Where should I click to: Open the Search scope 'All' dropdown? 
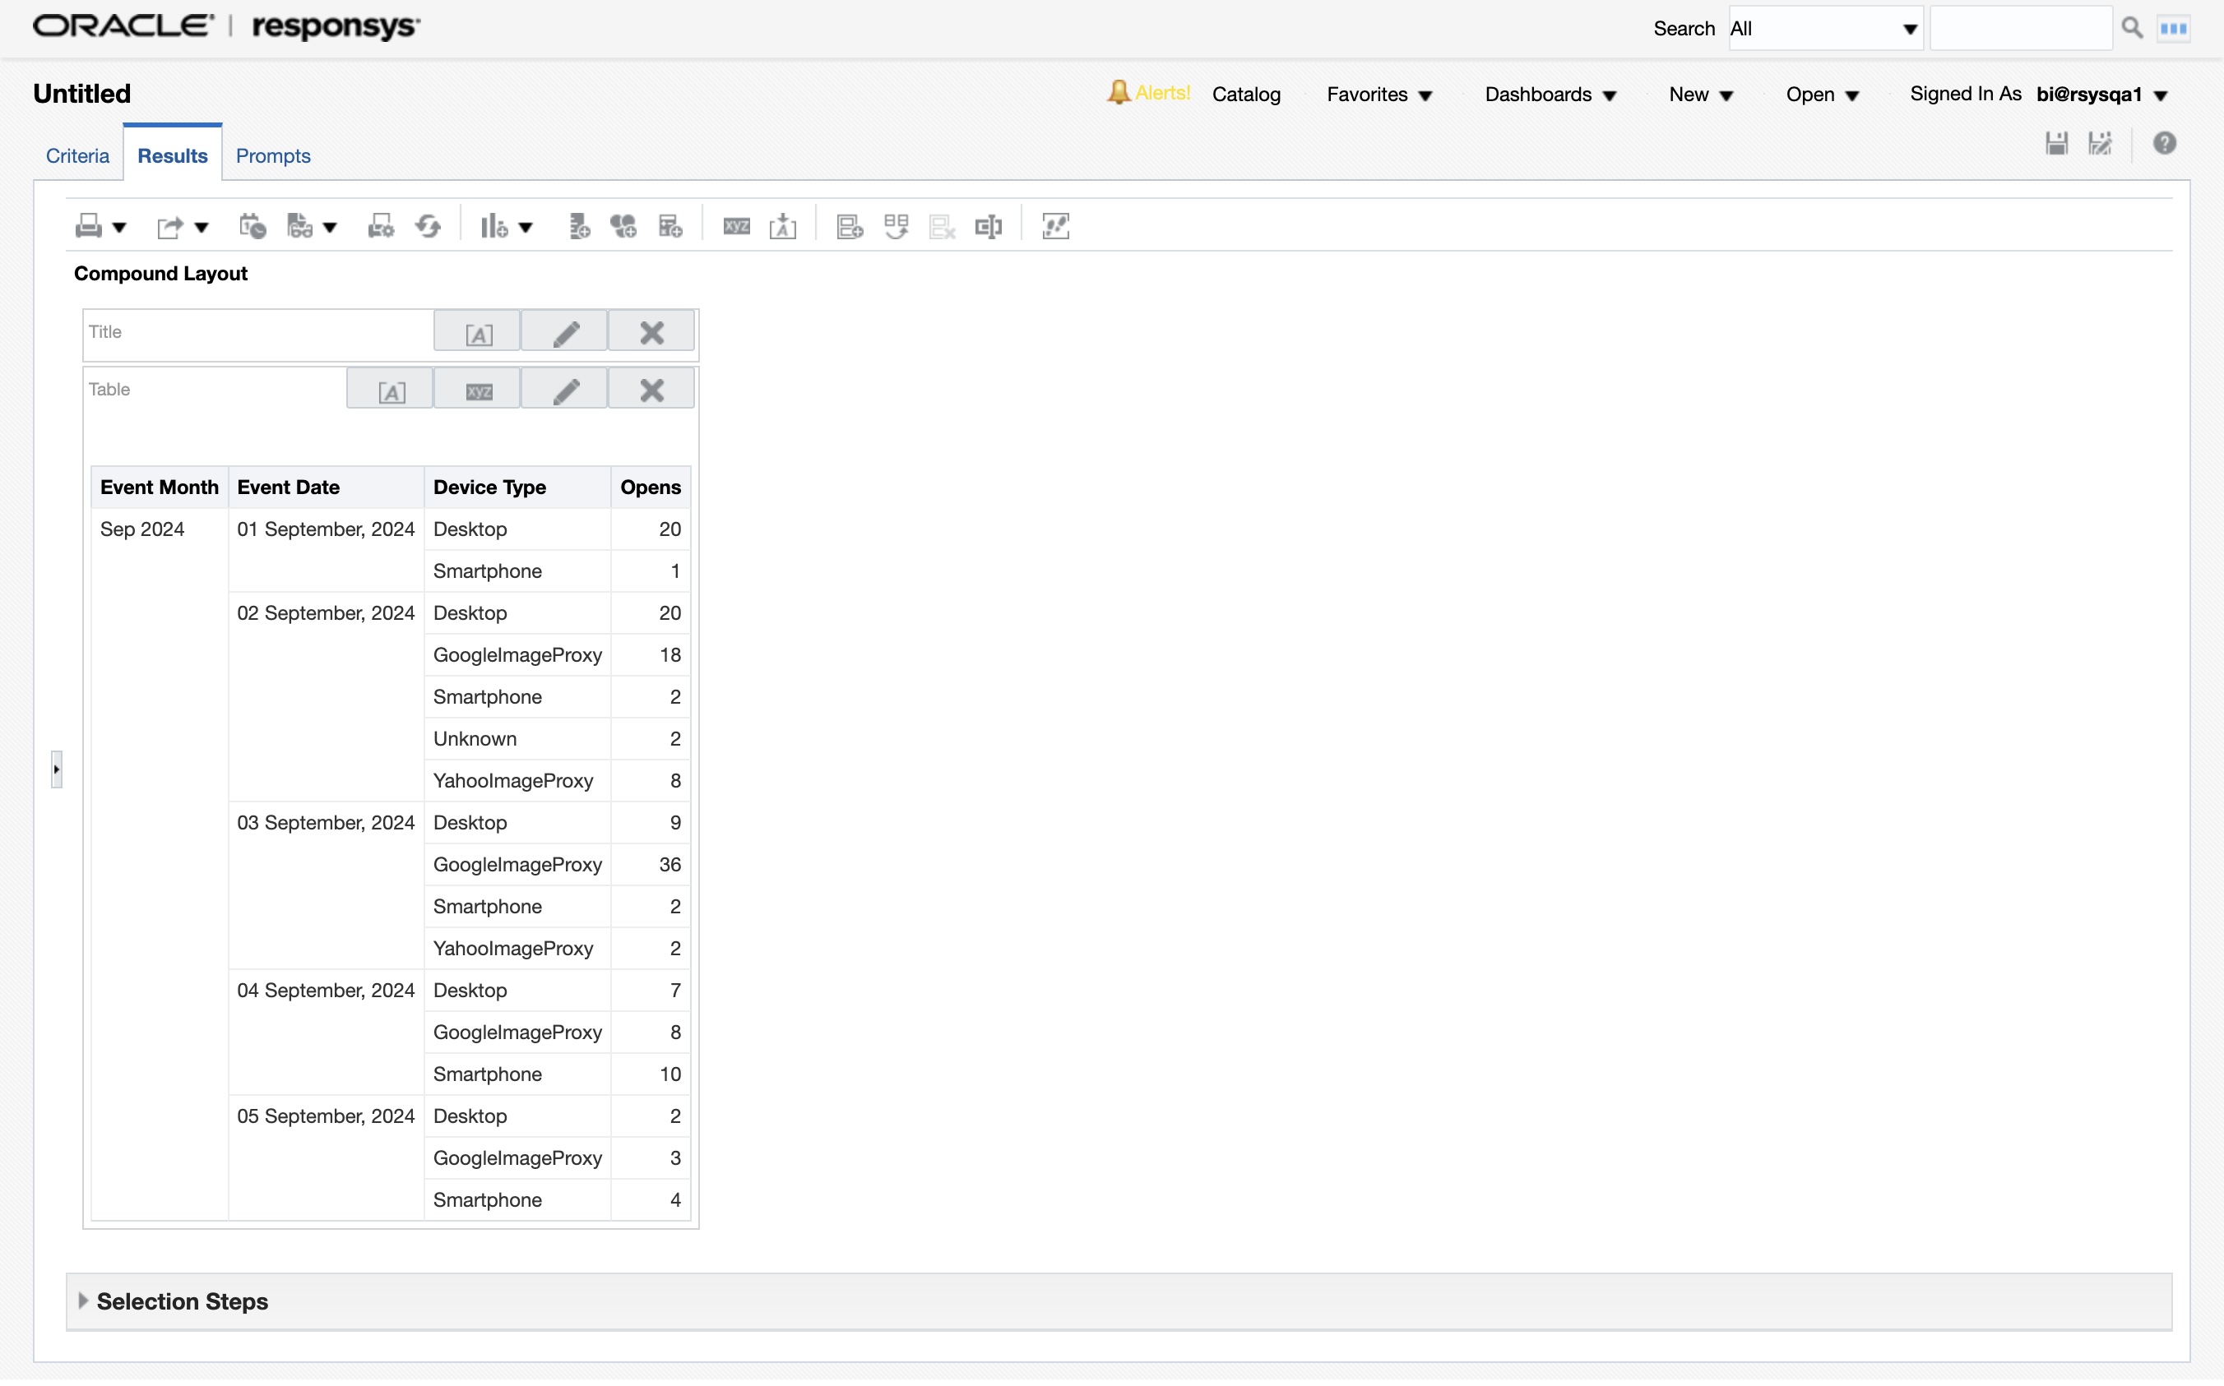tap(1824, 29)
